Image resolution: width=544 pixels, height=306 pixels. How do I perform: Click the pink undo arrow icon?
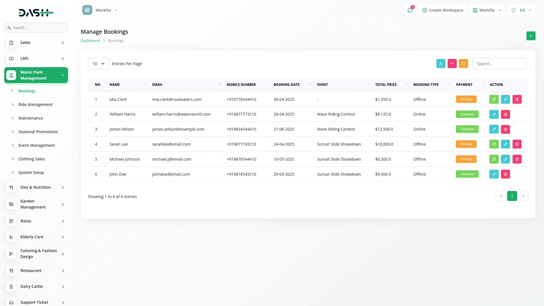tap(452, 64)
